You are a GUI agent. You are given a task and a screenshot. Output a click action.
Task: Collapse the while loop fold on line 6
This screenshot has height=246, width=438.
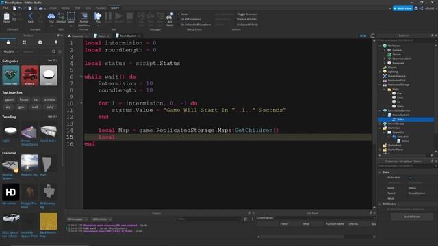click(x=81, y=77)
